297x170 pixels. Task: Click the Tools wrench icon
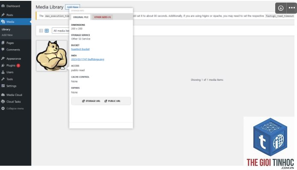tap(3, 79)
